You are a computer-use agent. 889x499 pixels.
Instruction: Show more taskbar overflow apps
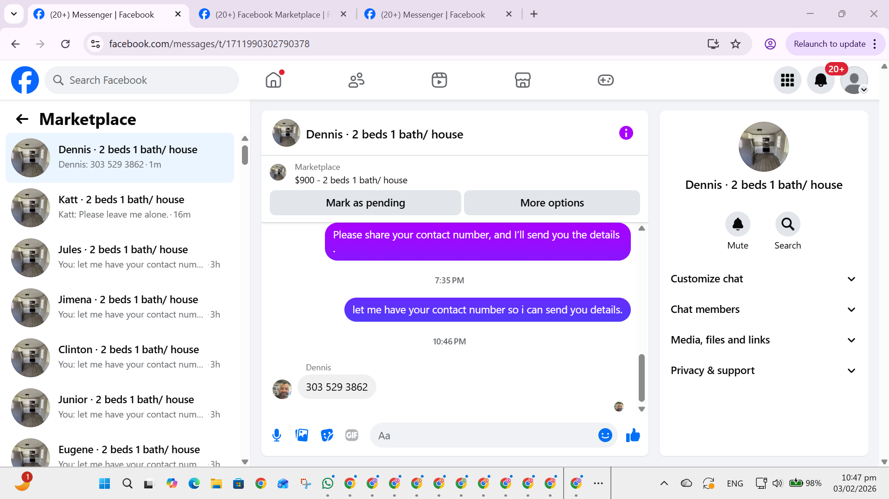pyautogui.click(x=598, y=484)
